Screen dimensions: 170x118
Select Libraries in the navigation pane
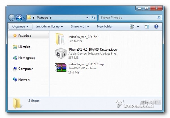pyautogui.click(x=24, y=47)
